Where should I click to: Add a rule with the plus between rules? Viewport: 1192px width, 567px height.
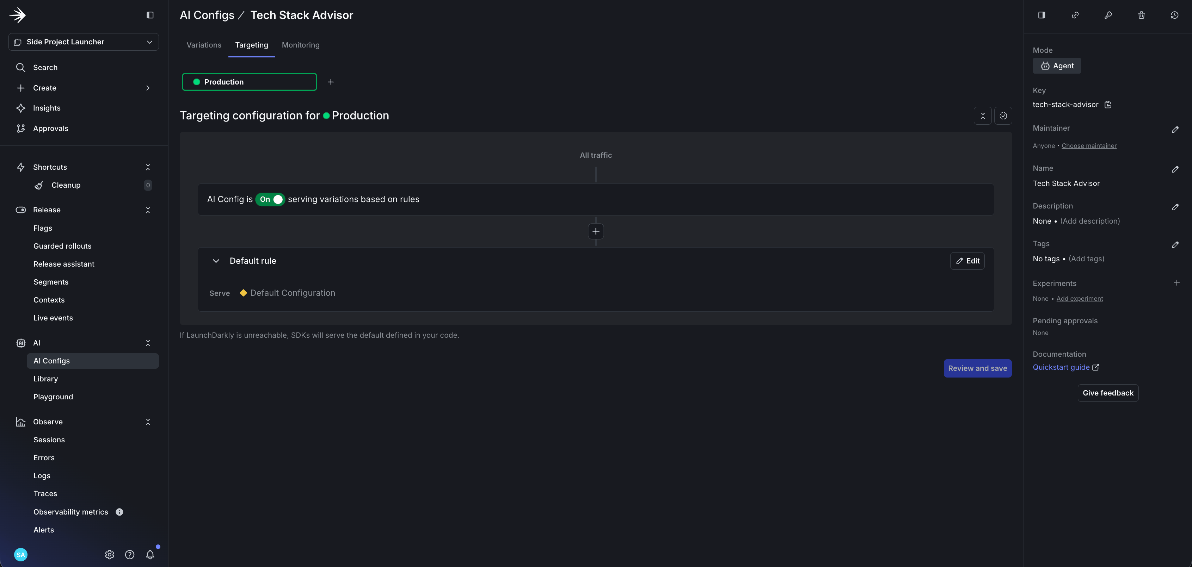point(596,231)
